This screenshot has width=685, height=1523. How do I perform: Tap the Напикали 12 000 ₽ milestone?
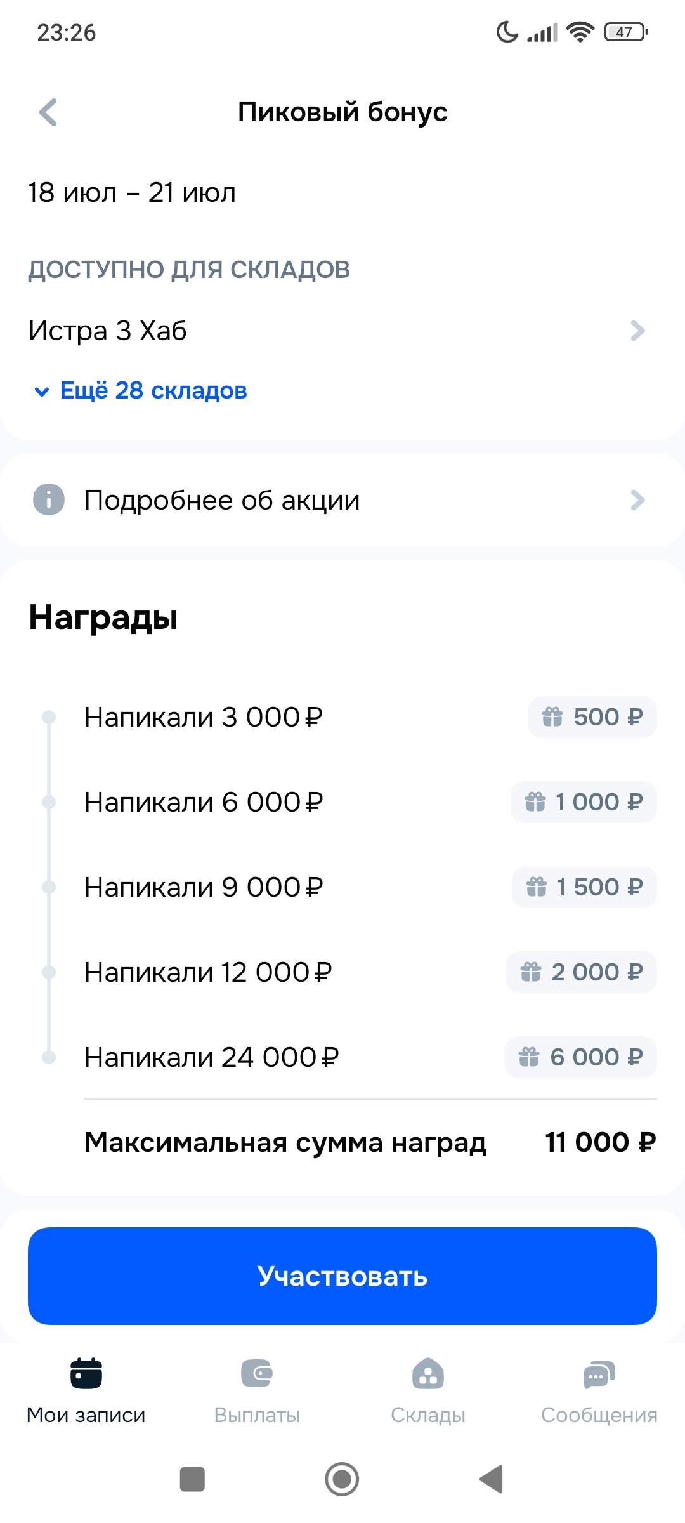pos(208,972)
